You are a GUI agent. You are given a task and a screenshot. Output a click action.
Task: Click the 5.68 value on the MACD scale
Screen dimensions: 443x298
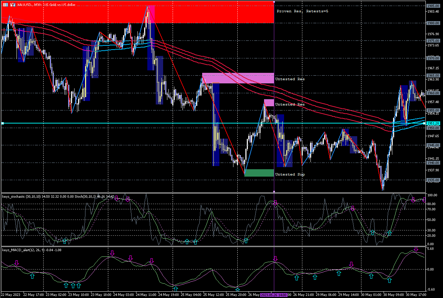431,249
